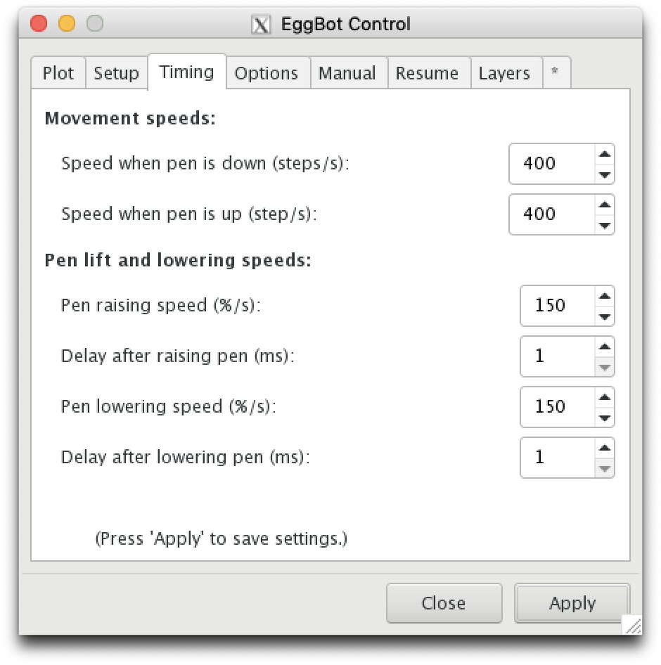The height and width of the screenshot is (665, 661).
Task: Increase delay after raising pen
Action: (605, 347)
